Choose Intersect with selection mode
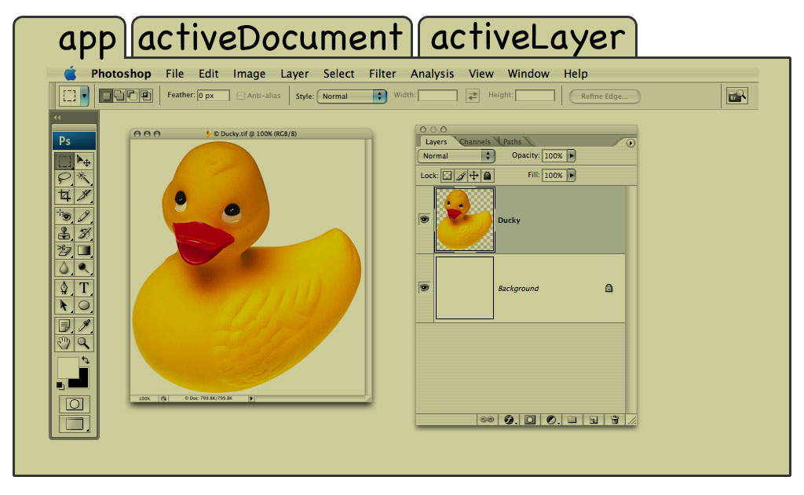This screenshot has height=495, width=804. click(145, 96)
